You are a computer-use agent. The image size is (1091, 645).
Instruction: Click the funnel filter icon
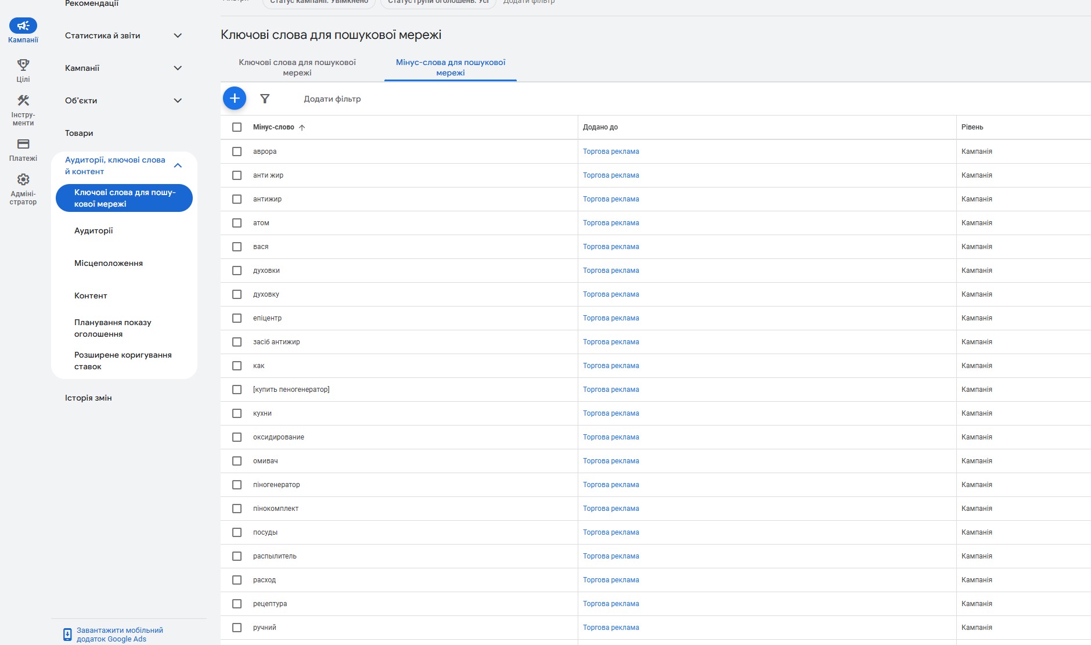coord(265,99)
